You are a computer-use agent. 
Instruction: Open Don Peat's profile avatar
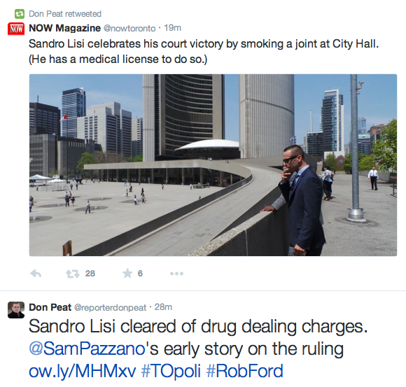tap(16, 309)
